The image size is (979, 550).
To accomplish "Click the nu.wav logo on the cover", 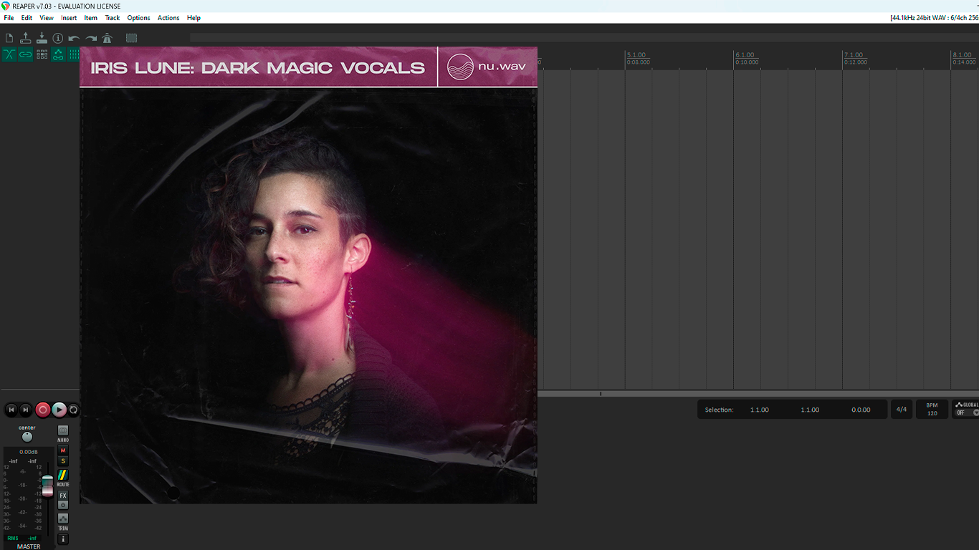I will [x=487, y=67].
